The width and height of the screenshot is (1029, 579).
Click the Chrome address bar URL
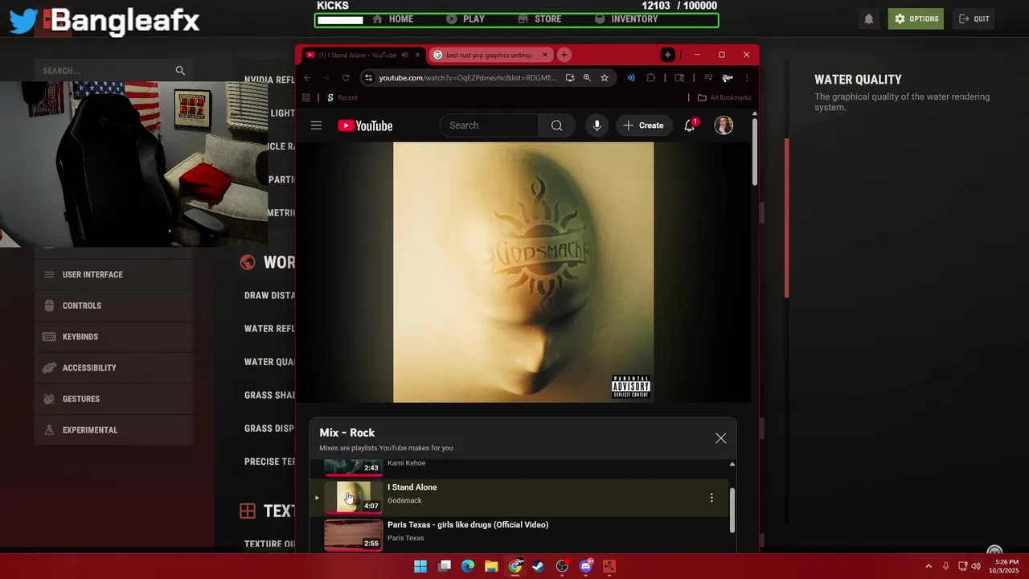point(467,78)
